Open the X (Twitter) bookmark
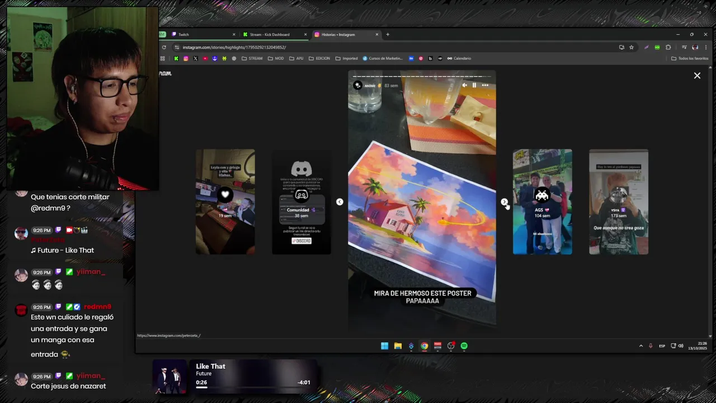The height and width of the screenshot is (403, 716). [x=195, y=58]
